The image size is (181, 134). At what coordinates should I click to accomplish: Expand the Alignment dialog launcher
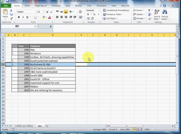coord(83,22)
